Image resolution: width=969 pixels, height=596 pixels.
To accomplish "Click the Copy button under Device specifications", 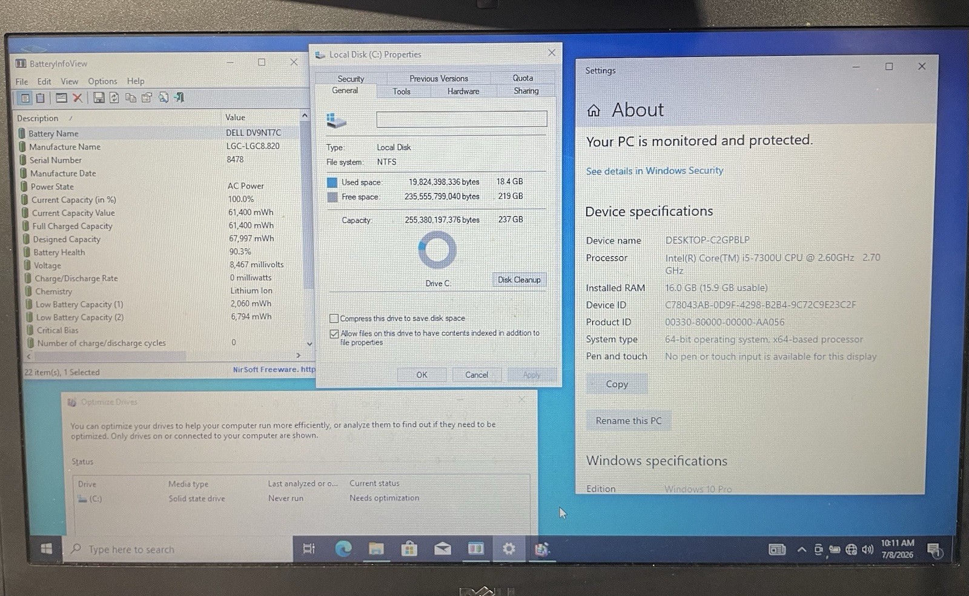I will pos(617,384).
